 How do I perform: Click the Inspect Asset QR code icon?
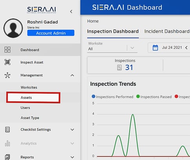pyautogui.click(x=7, y=62)
